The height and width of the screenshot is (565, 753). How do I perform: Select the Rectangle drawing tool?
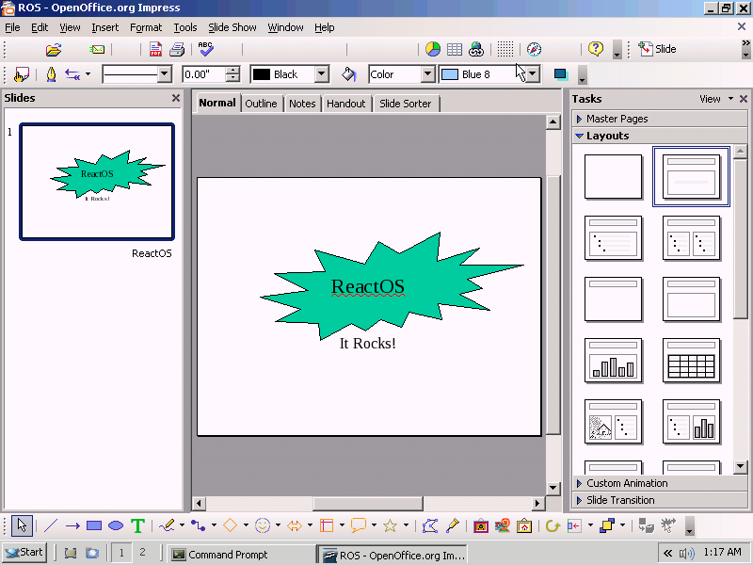click(94, 525)
